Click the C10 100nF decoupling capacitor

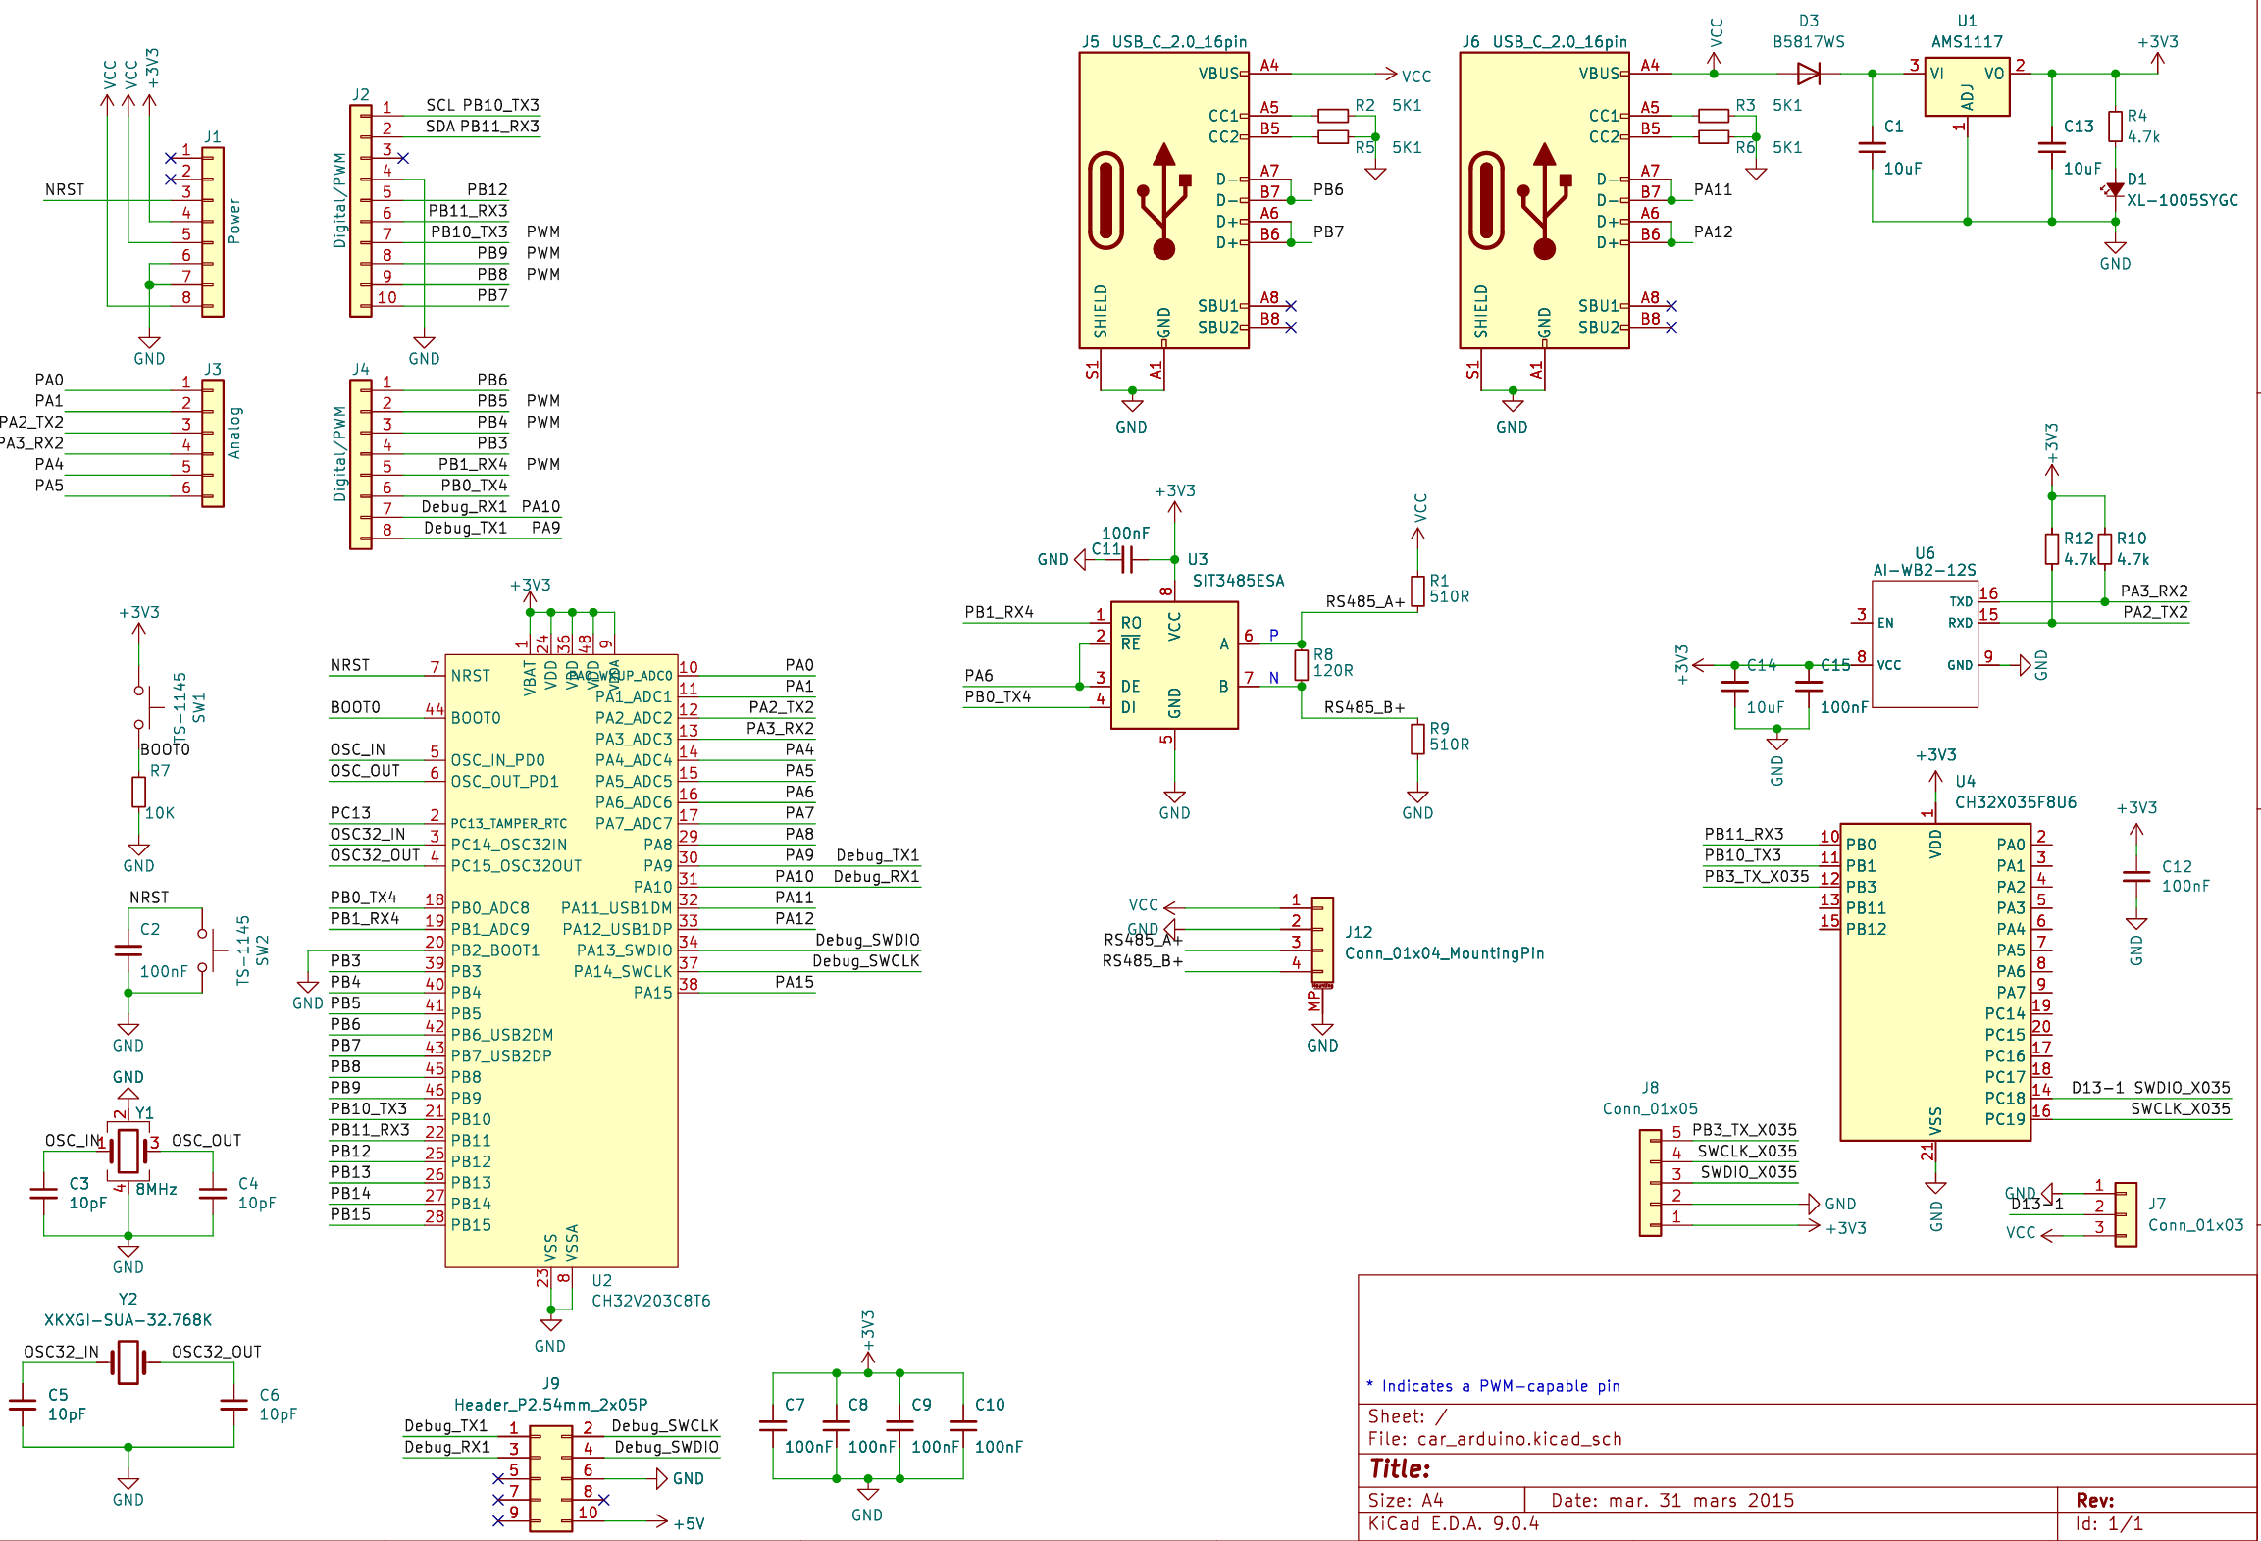[962, 1425]
